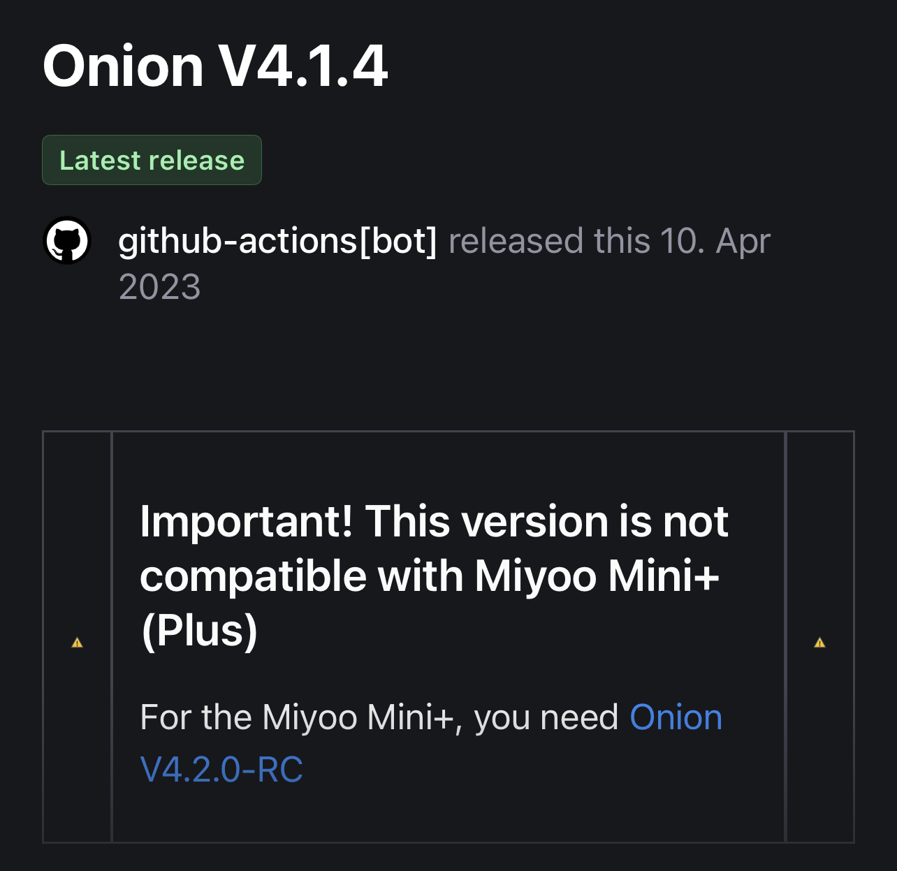Select the warning icon beside the compatibility notice
The image size is (897, 871).
coord(77,642)
